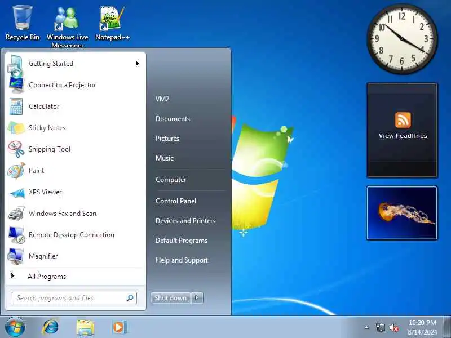This screenshot has width=451, height=338.
Task: Open Windows Media Player from taskbar
Action: (x=119, y=327)
